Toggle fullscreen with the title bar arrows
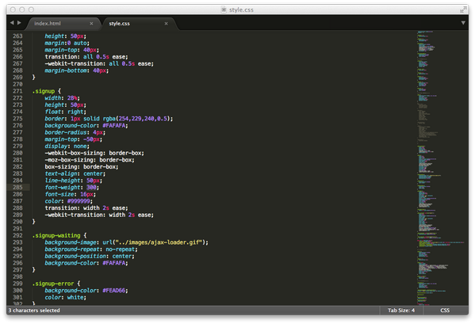 pos(463,10)
